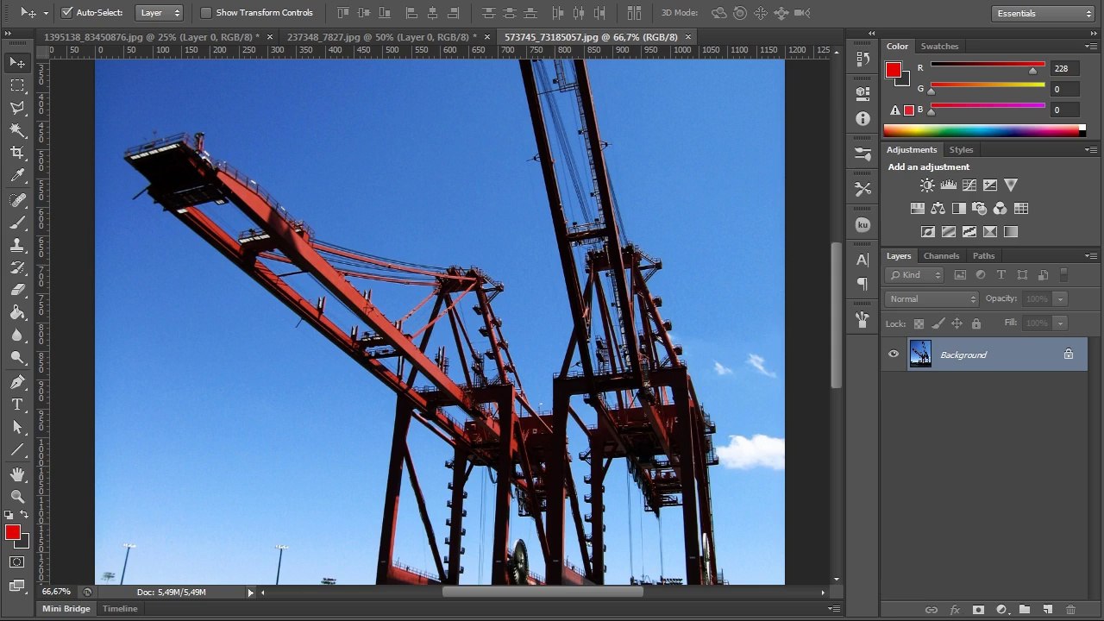1104x621 pixels.
Task: Select the Zoom tool
Action: tap(17, 497)
